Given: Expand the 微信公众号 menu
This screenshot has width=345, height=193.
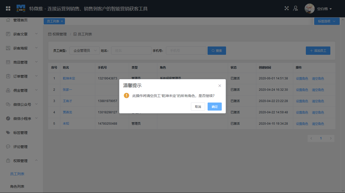Looking at the screenshot, I should (x=21, y=104).
